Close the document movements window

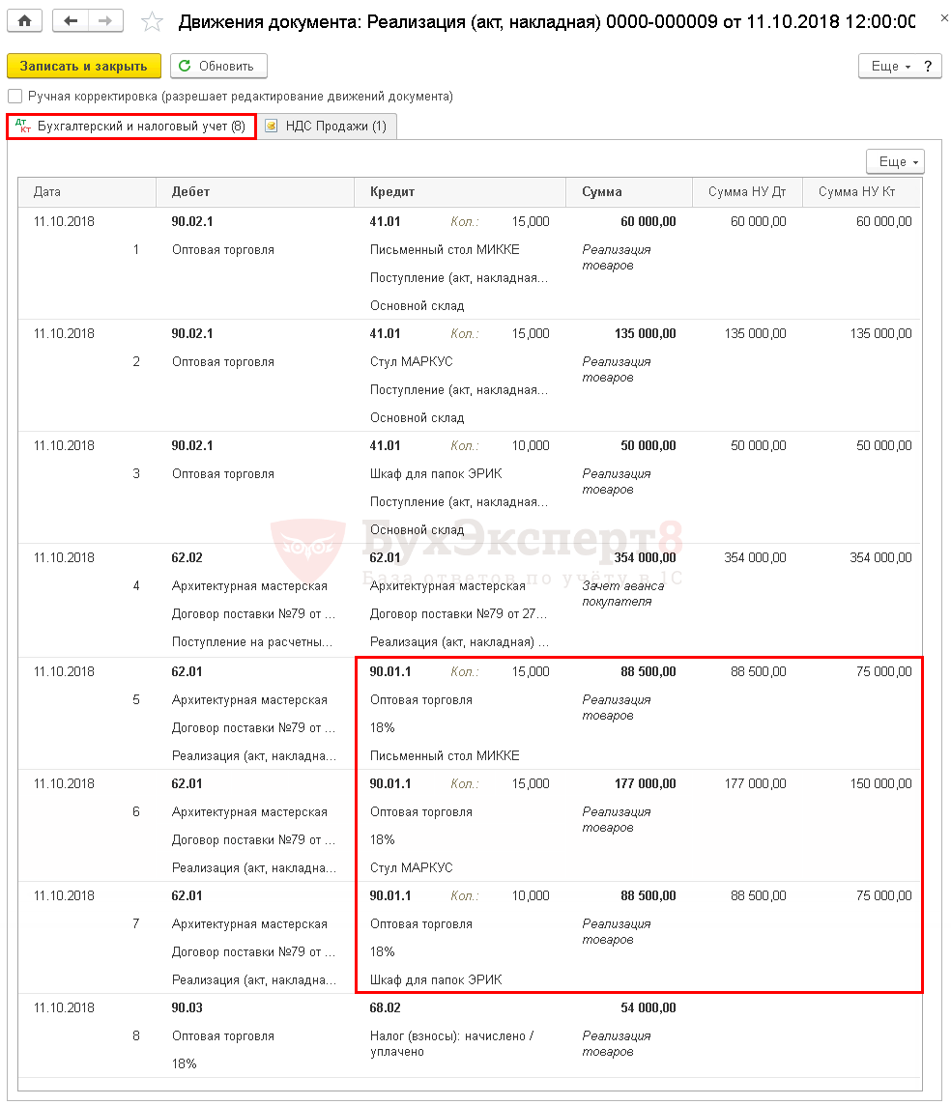[x=931, y=20]
